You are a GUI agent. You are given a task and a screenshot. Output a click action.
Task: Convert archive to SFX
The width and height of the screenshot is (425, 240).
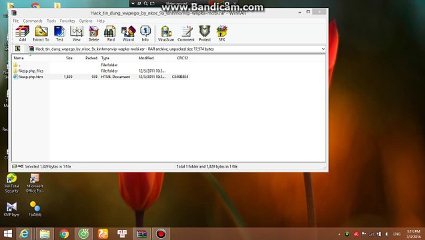[222, 33]
